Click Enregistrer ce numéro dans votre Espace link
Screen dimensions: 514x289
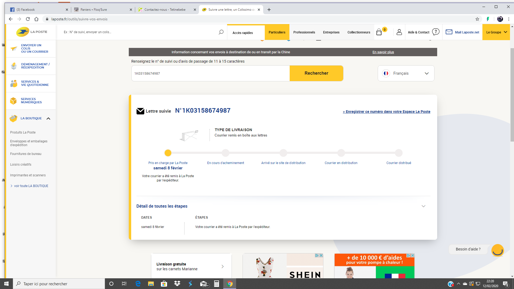pyautogui.click(x=386, y=112)
